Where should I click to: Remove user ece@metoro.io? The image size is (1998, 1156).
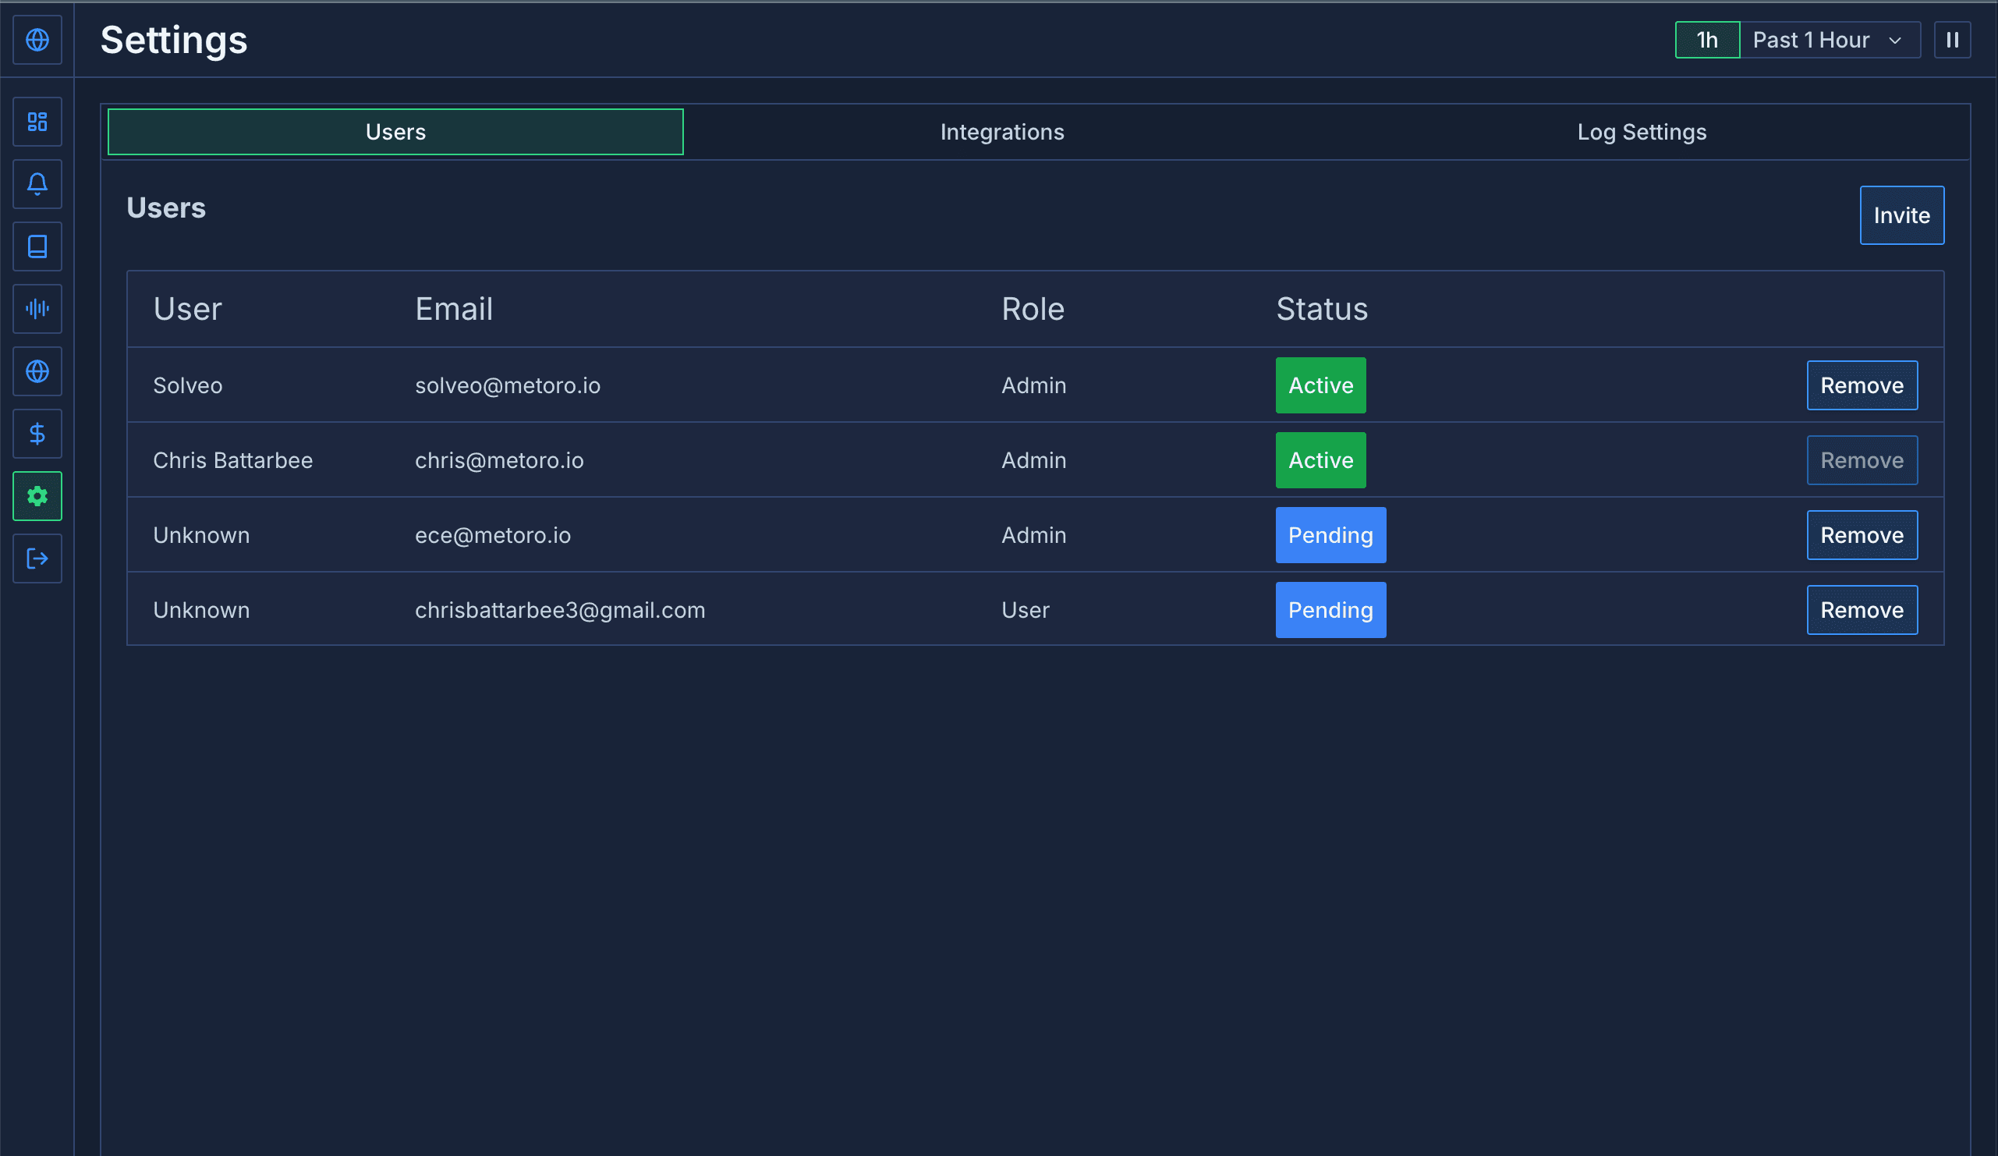pyautogui.click(x=1863, y=535)
